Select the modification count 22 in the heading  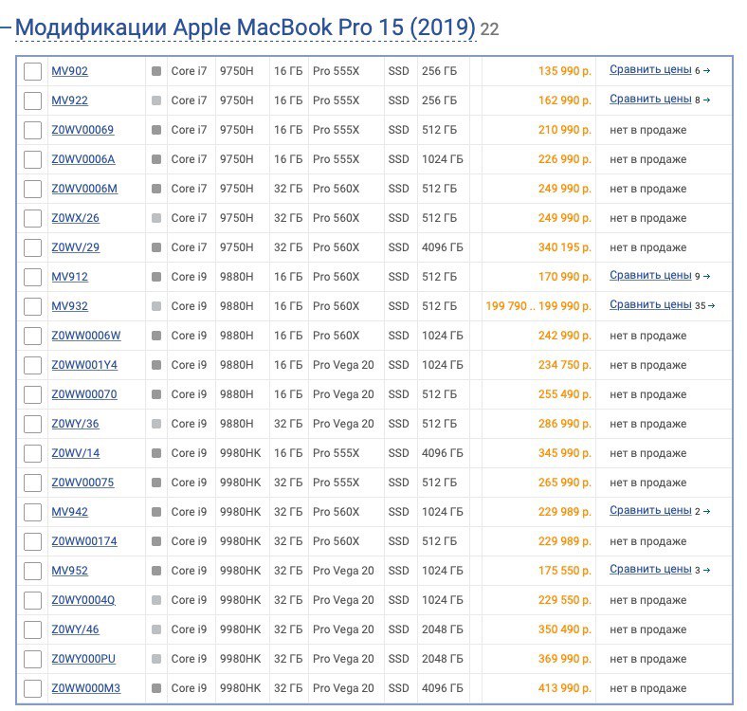point(489,29)
